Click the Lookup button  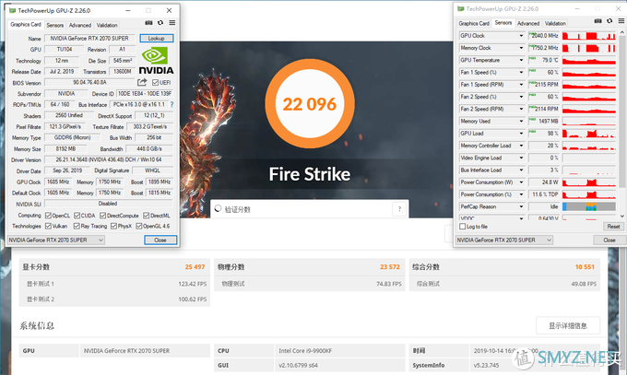tap(157, 39)
